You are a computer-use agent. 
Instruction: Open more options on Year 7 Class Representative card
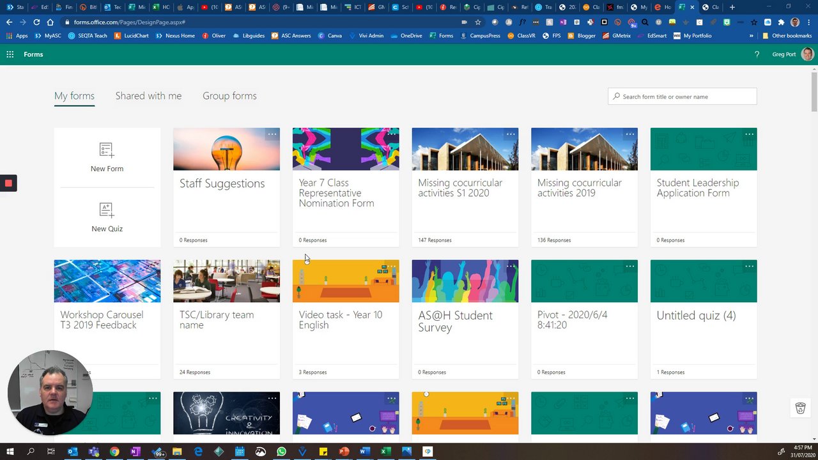[x=392, y=134]
